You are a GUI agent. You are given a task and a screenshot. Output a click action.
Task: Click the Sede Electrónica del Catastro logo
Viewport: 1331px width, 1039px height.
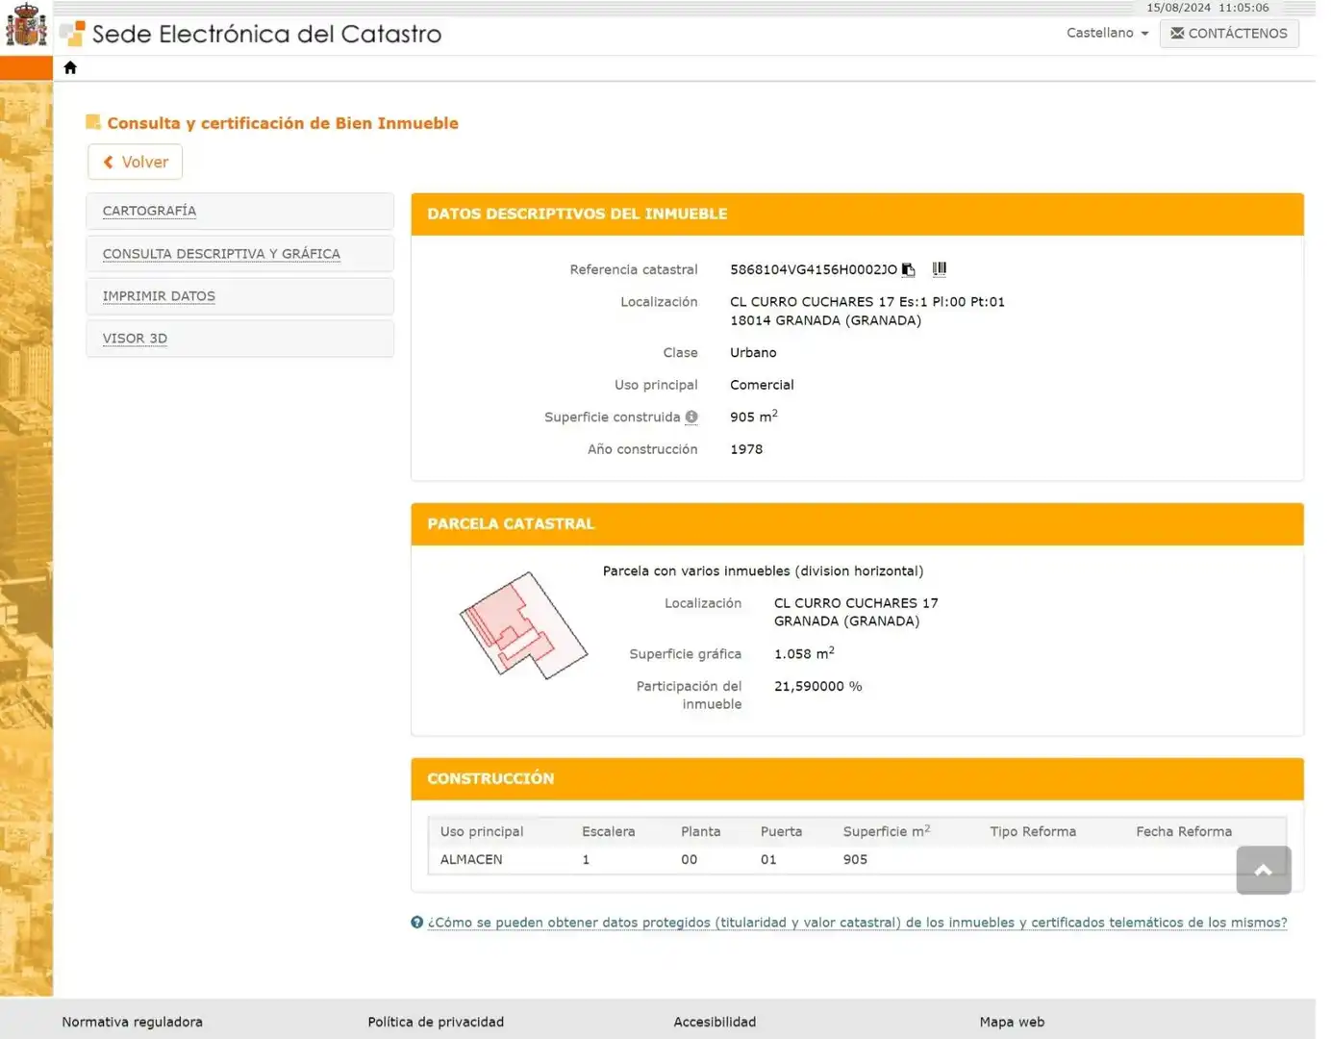(x=251, y=34)
